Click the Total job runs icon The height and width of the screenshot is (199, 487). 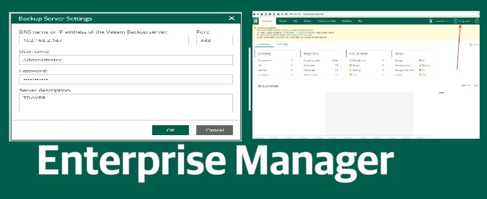(351, 60)
